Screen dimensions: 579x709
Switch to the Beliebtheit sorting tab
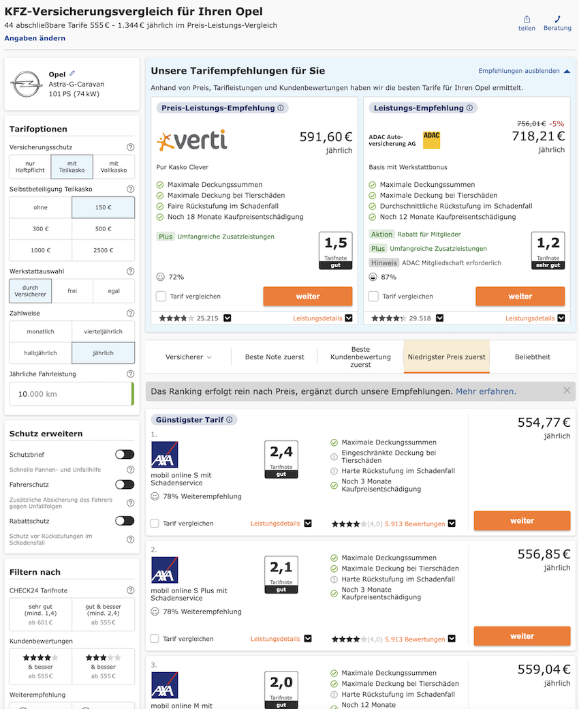[x=533, y=357]
